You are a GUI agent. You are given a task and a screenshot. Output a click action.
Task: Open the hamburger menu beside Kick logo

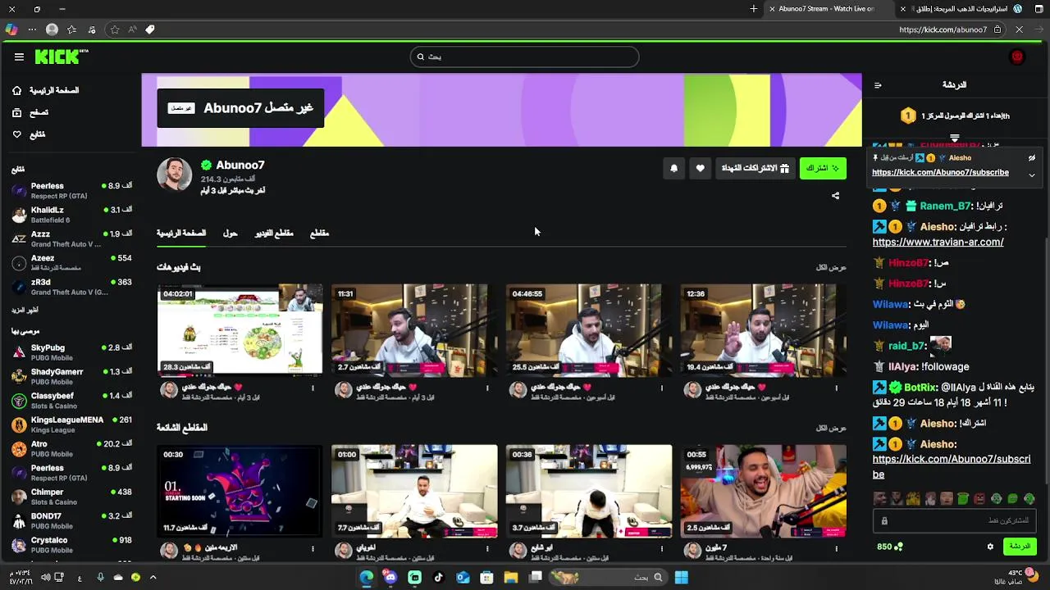tap(19, 57)
